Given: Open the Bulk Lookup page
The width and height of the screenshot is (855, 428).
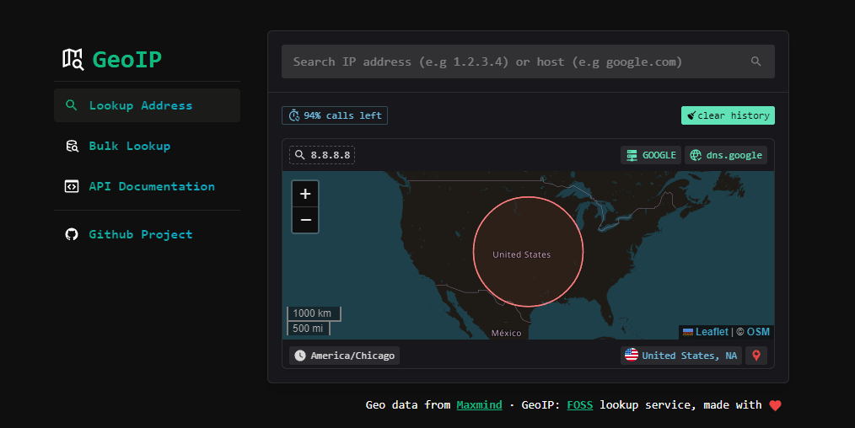Looking at the screenshot, I should [x=129, y=146].
